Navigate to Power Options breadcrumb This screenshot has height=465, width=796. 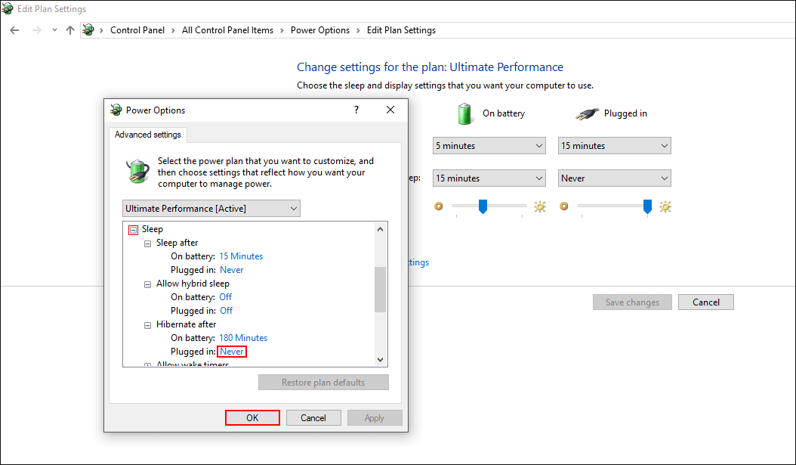click(x=319, y=30)
